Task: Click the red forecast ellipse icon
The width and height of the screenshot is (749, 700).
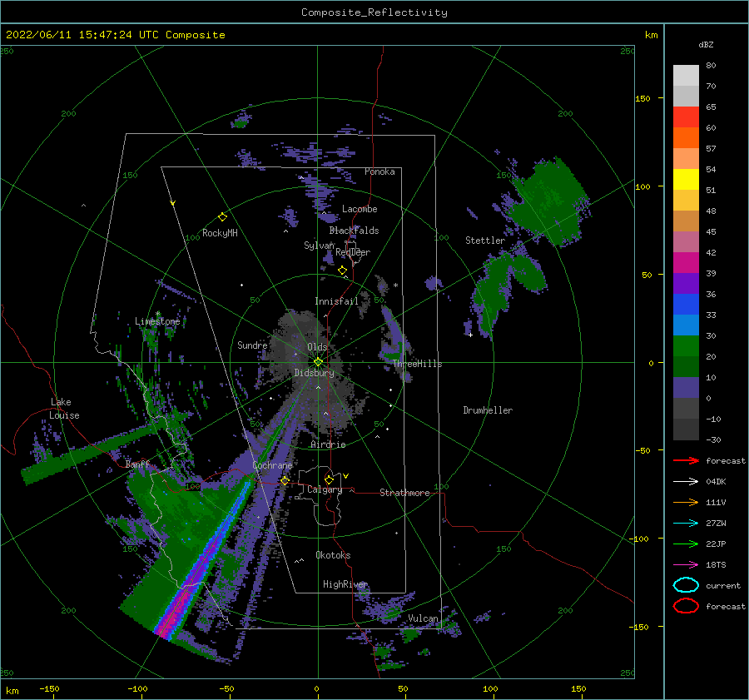Action: (x=686, y=606)
